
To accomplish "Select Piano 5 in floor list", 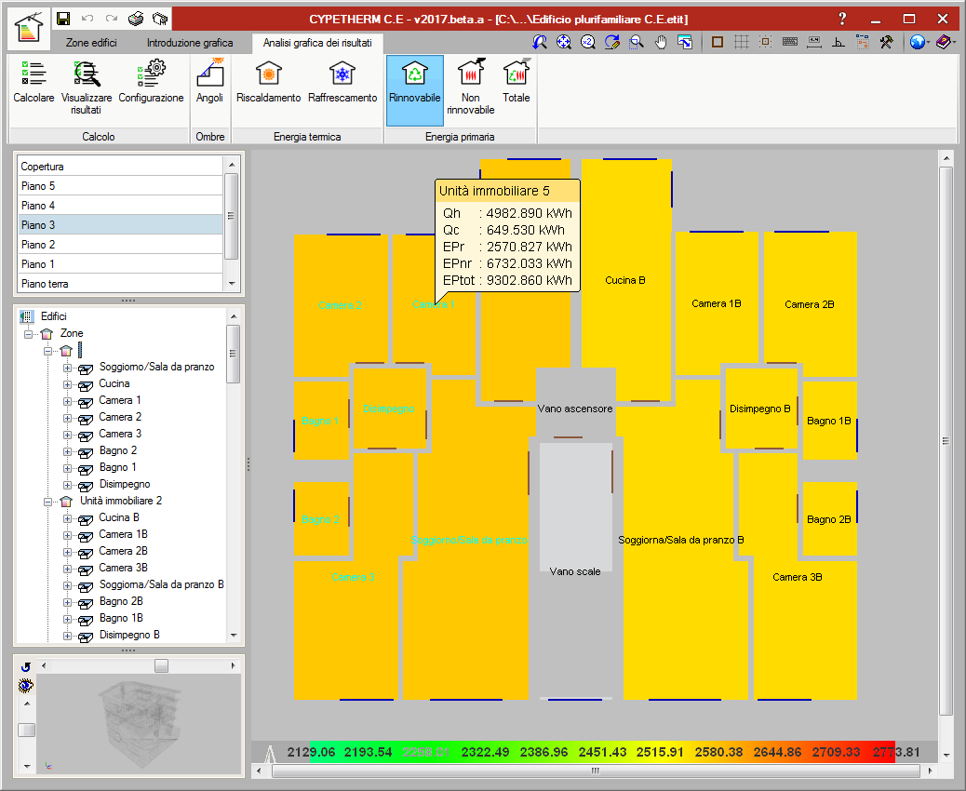I will (x=120, y=186).
